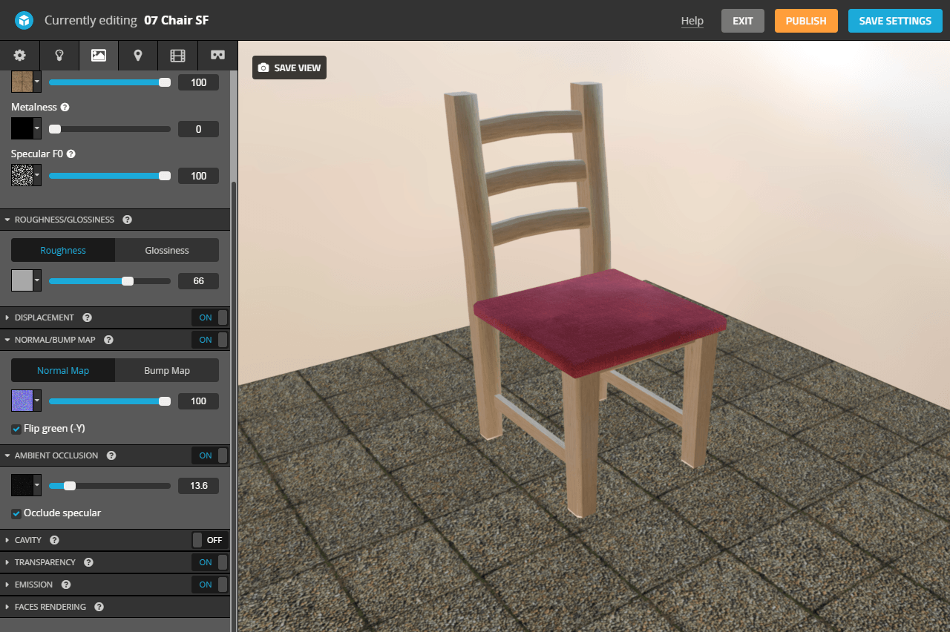Viewport: 950px width, 632px height.
Task: Uncheck the Flip green (-Y) checkbox
Action: coord(16,429)
